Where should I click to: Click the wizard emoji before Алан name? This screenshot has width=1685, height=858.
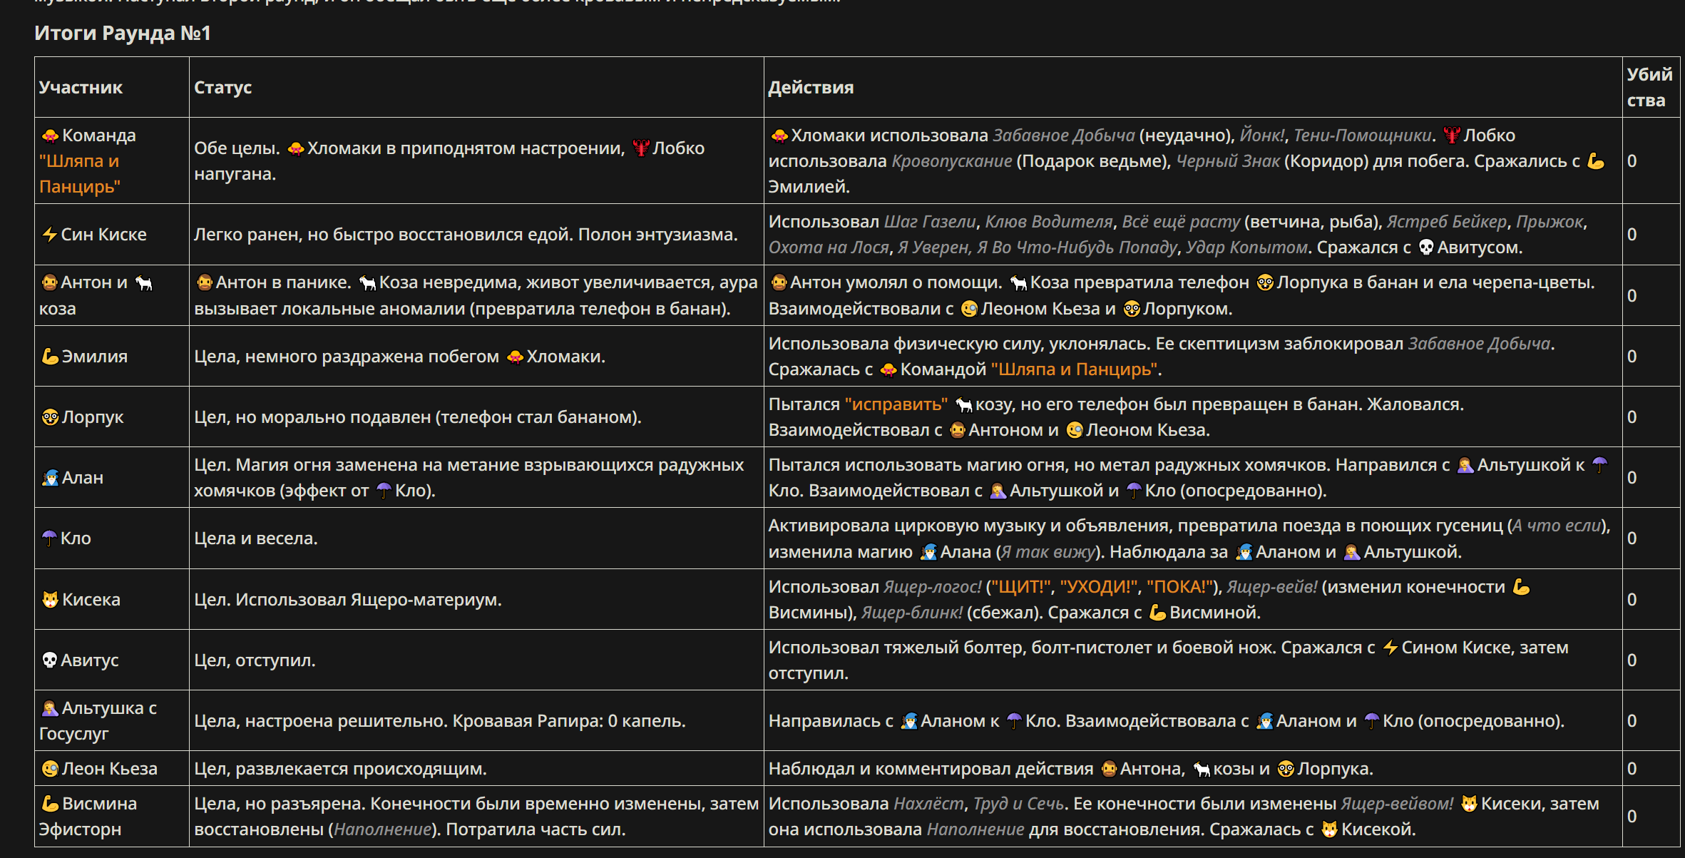click(50, 478)
